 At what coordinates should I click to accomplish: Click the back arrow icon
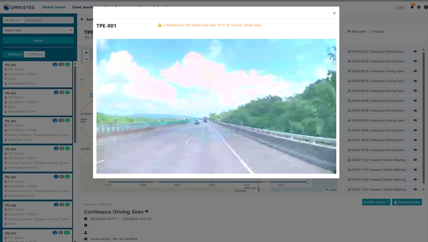click(x=82, y=19)
